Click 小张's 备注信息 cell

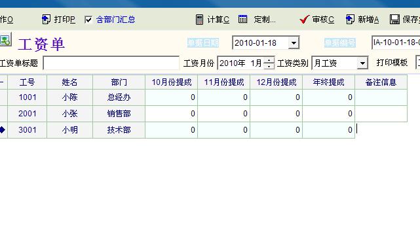point(381,114)
